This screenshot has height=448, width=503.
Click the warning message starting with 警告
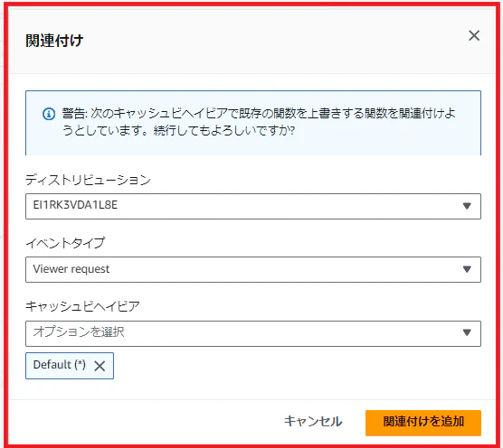[259, 122]
